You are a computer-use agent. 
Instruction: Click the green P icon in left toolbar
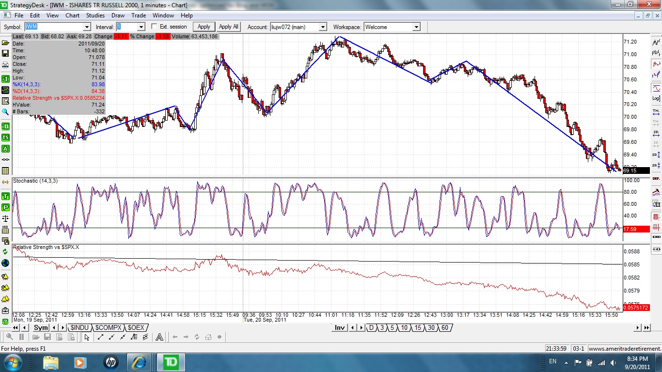point(5,207)
